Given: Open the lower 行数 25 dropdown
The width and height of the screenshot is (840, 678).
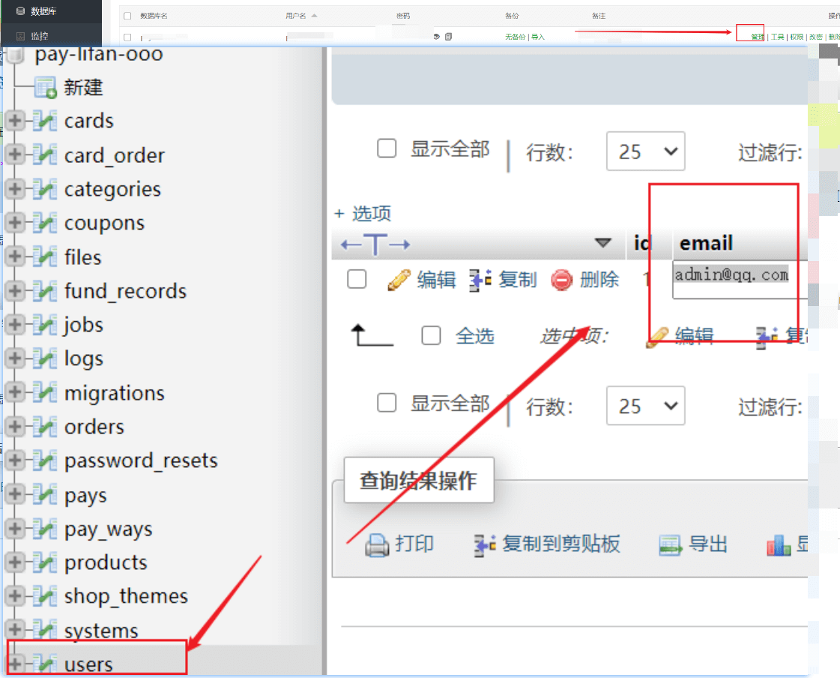Looking at the screenshot, I should pyautogui.click(x=645, y=406).
